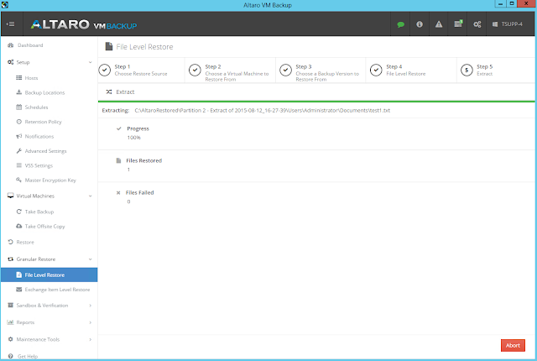The width and height of the screenshot is (537, 361).
Task: Open Dashboard in the sidebar
Action: click(x=30, y=45)
